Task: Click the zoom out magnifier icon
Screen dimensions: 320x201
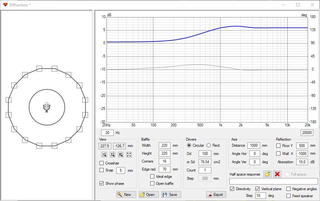Action: pos(104,155)
